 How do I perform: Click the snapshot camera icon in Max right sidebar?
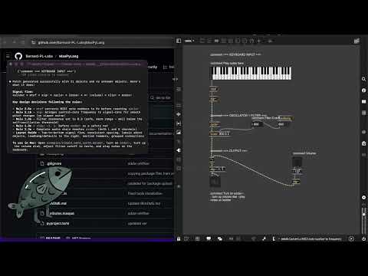tap(363, 143)
